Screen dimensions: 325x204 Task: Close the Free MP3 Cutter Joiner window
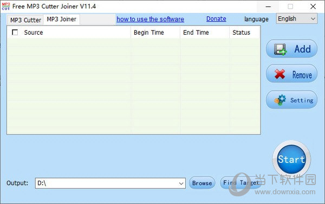313,7
